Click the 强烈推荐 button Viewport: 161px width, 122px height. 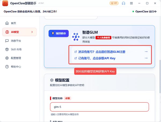click(58, 33)
